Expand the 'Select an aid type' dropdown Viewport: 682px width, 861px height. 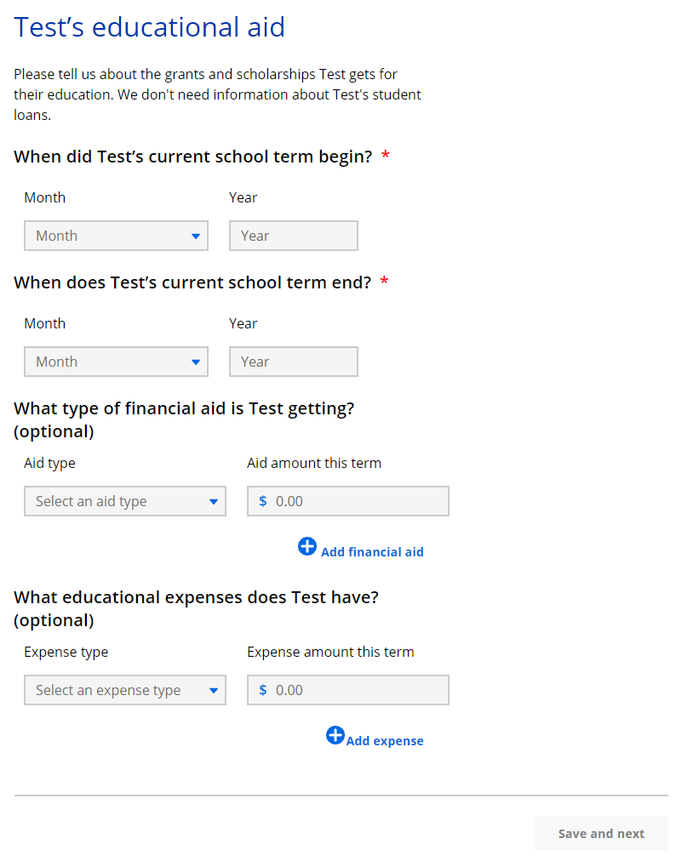(x=125, y=501)
